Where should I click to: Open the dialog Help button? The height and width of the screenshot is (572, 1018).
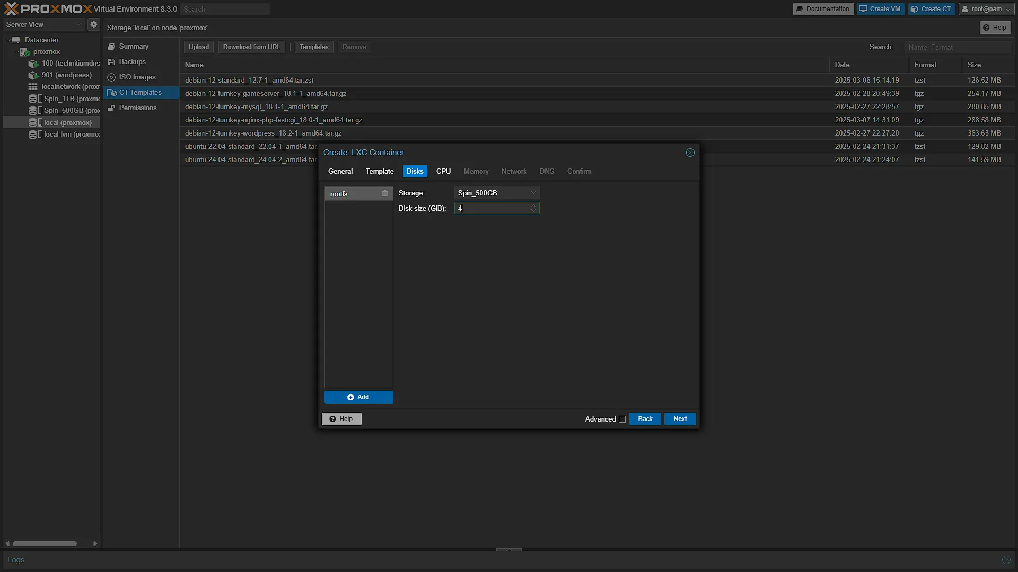pyautogui.click(x=341, y=419)
